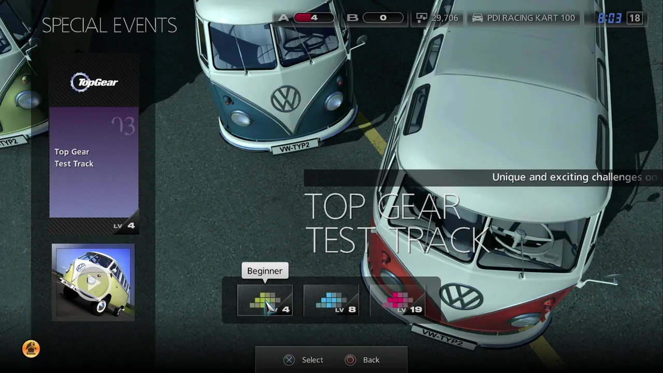Viewport: 663px width, 373px height.
Task: Select the blue intermediate level 8 event
Action: click(x=331, y=300)
